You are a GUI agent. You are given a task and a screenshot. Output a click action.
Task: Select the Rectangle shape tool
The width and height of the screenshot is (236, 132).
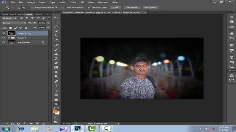point(56,95)
